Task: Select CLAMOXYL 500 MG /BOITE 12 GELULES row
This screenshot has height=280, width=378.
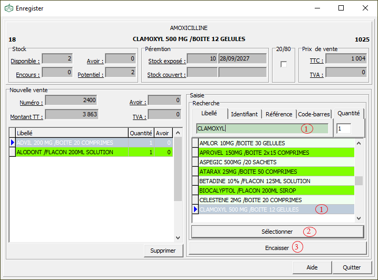Action: click(x=276, y=209)
